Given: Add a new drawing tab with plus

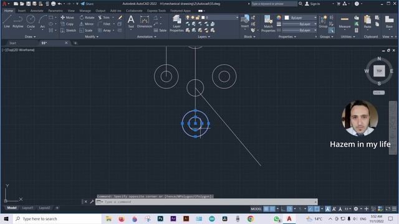Looking at the screenshot, I should tap(75, 43).
